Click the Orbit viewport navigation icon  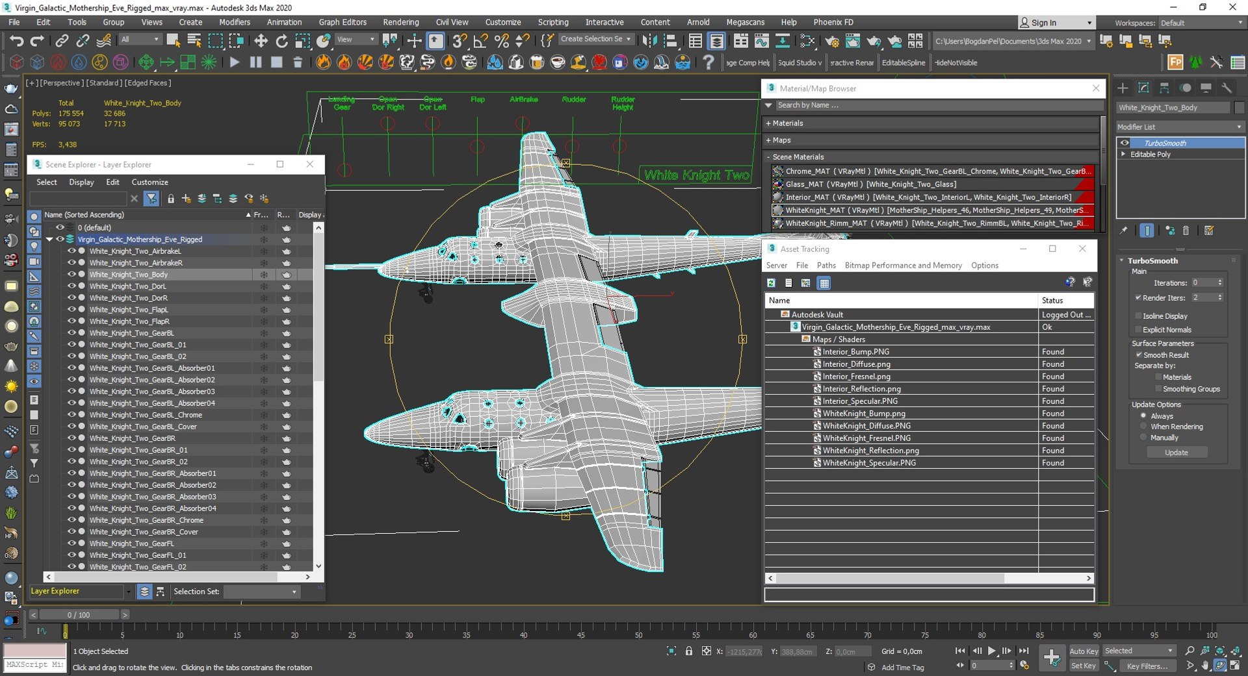click(1220, 666)
